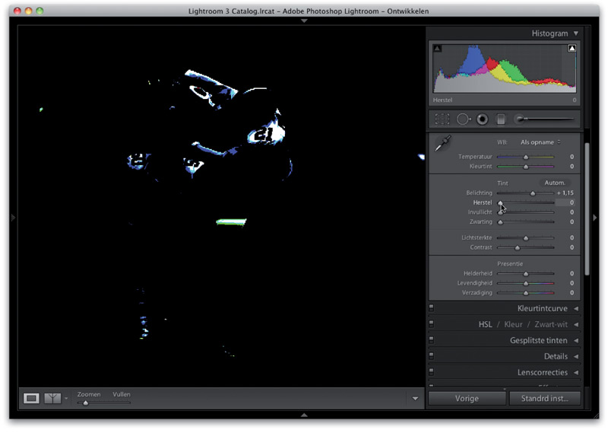The height and width of the screenshot is (433, 608).
Task: Switch to the Kleur tab
Action: point(513,324)
